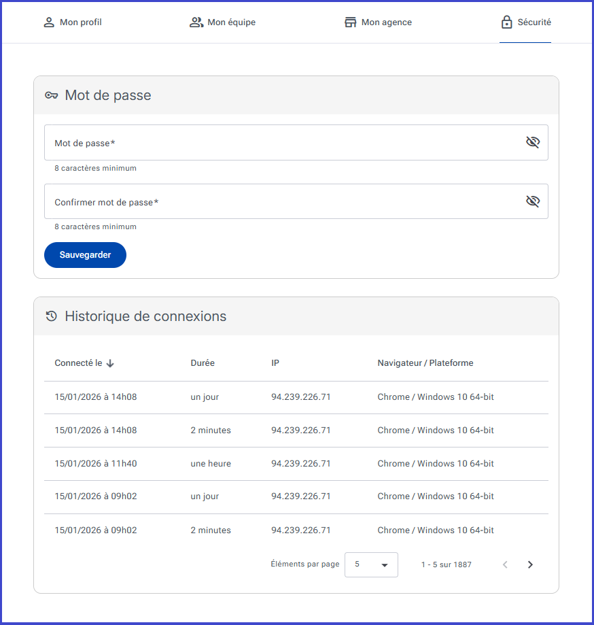
Task: Focus the Mot de passe input field
Action: [296, 143]
